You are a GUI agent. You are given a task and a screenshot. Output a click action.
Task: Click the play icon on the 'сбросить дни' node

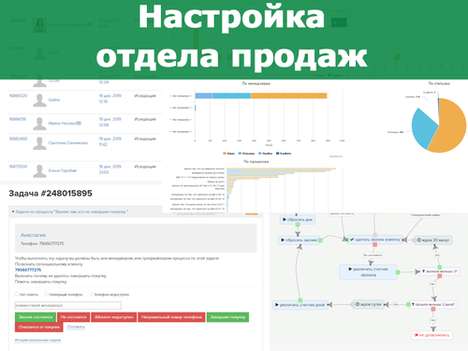(x=285, y=220)
